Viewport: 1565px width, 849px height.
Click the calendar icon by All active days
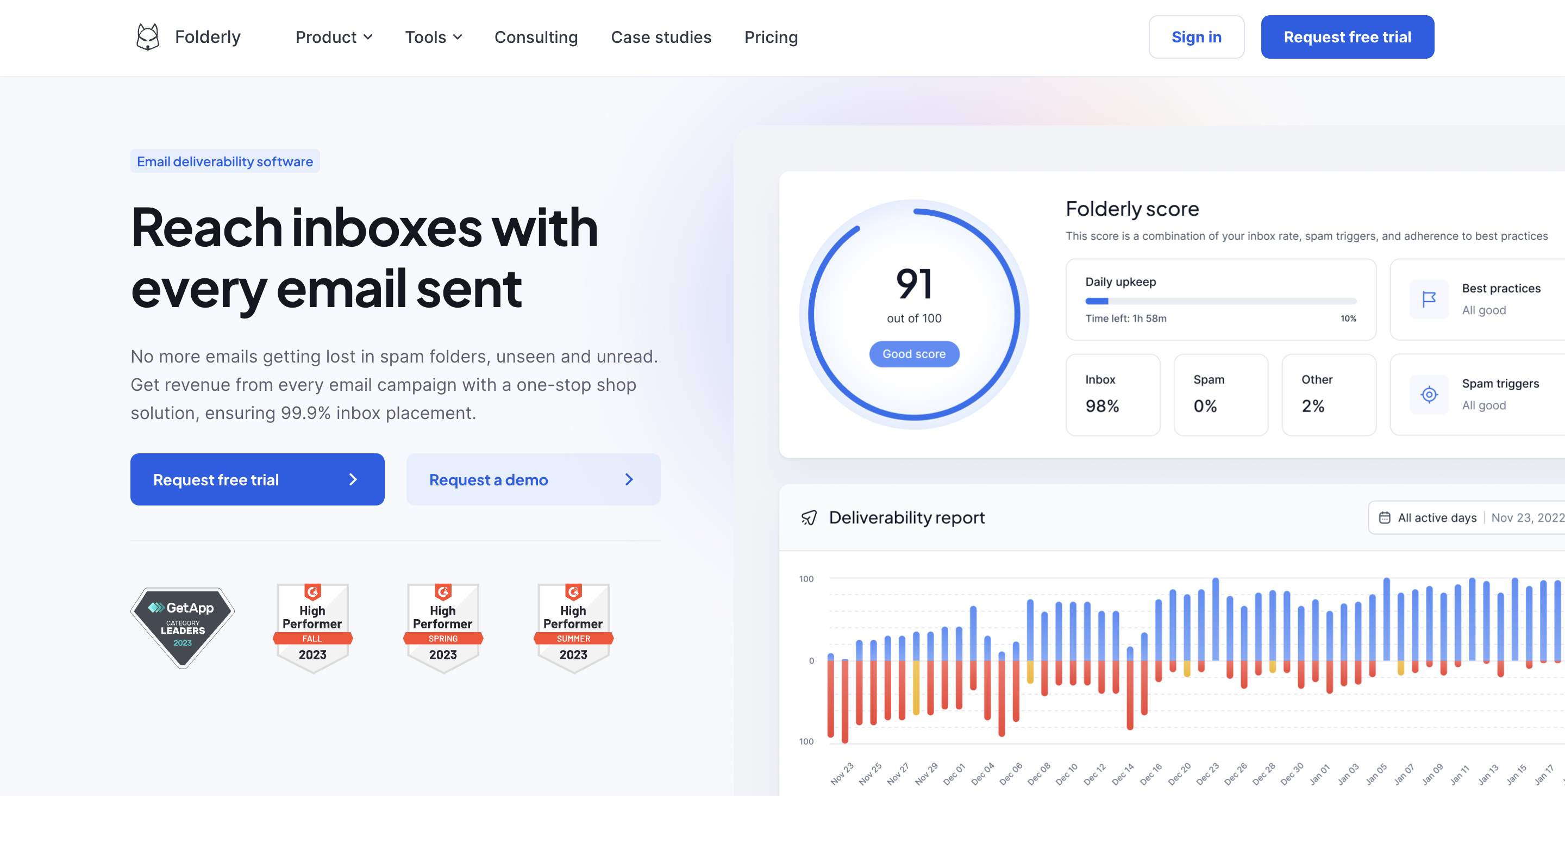coord(1384,518)
